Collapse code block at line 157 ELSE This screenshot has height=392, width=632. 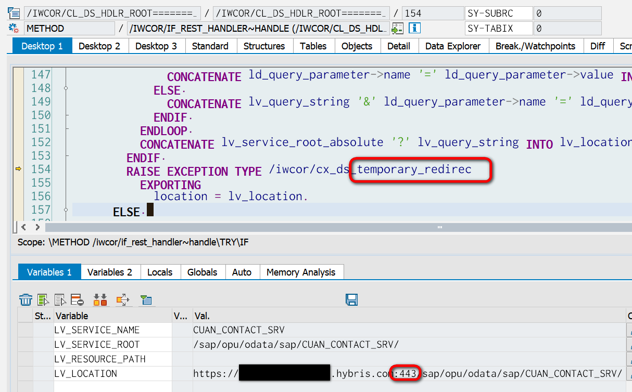[66, 210]
